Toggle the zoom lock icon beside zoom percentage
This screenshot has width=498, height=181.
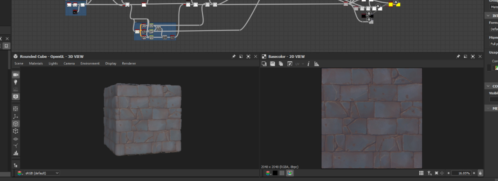click(x=480, y=173)
